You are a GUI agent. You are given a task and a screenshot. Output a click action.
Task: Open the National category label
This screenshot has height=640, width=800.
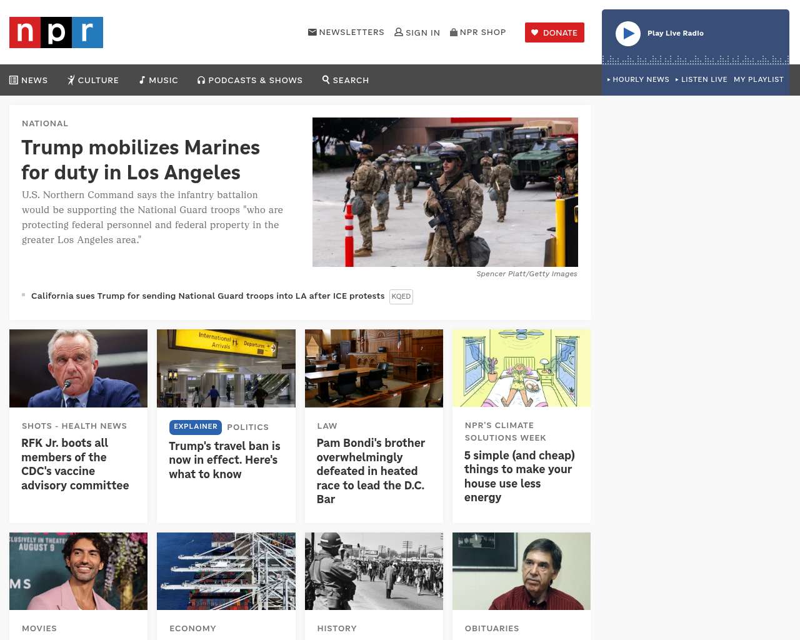pos(45,123)
